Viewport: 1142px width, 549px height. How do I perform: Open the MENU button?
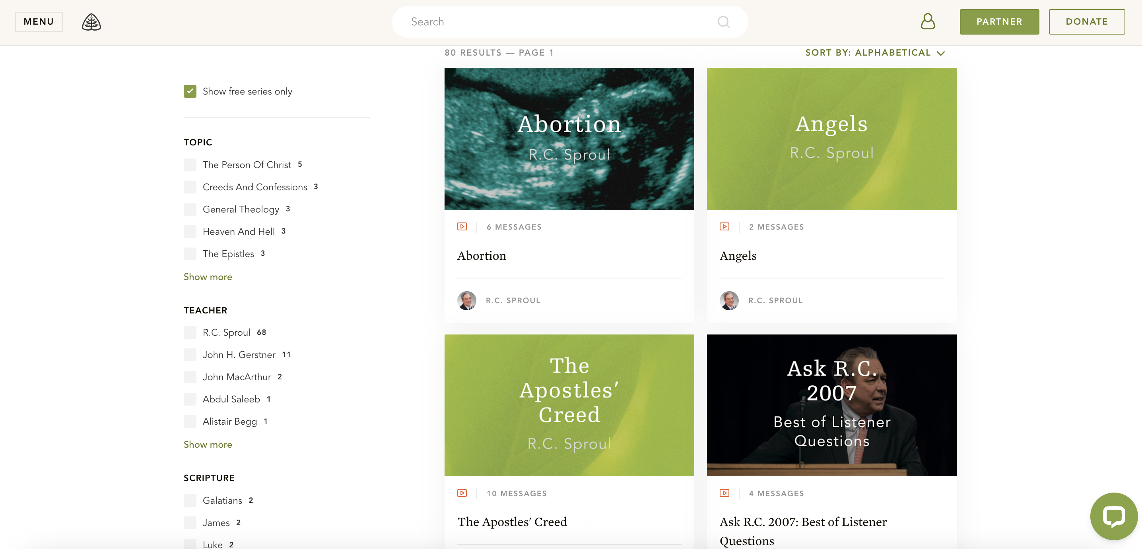click(39, 22)
